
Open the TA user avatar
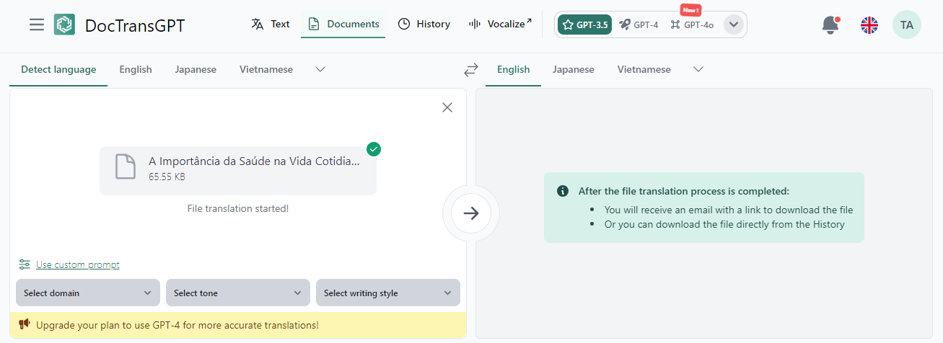[x=907, y=25]
